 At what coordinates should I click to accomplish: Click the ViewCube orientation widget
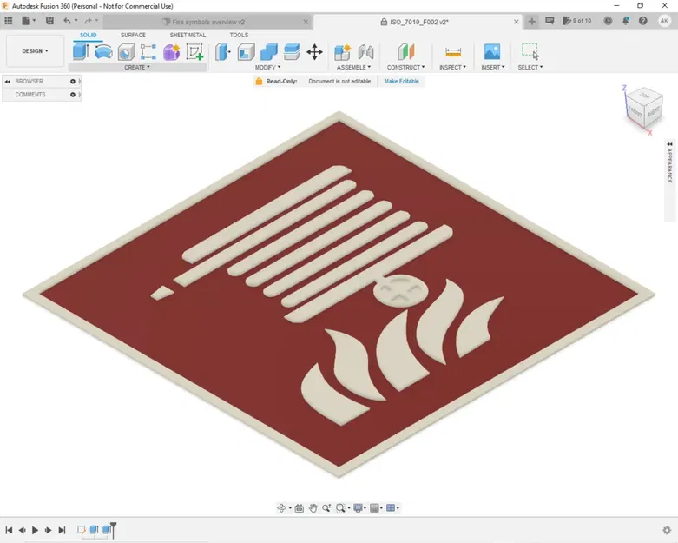(x=644, y=109)
